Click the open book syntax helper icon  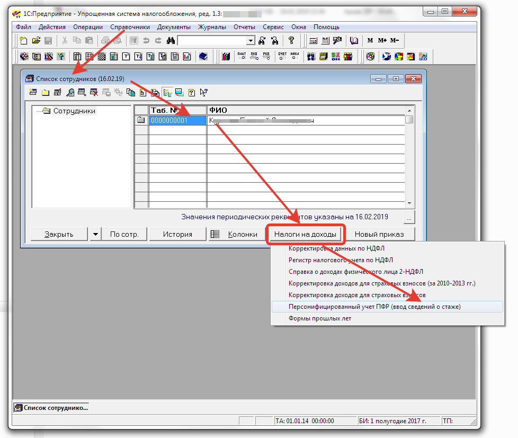point(354,41)
